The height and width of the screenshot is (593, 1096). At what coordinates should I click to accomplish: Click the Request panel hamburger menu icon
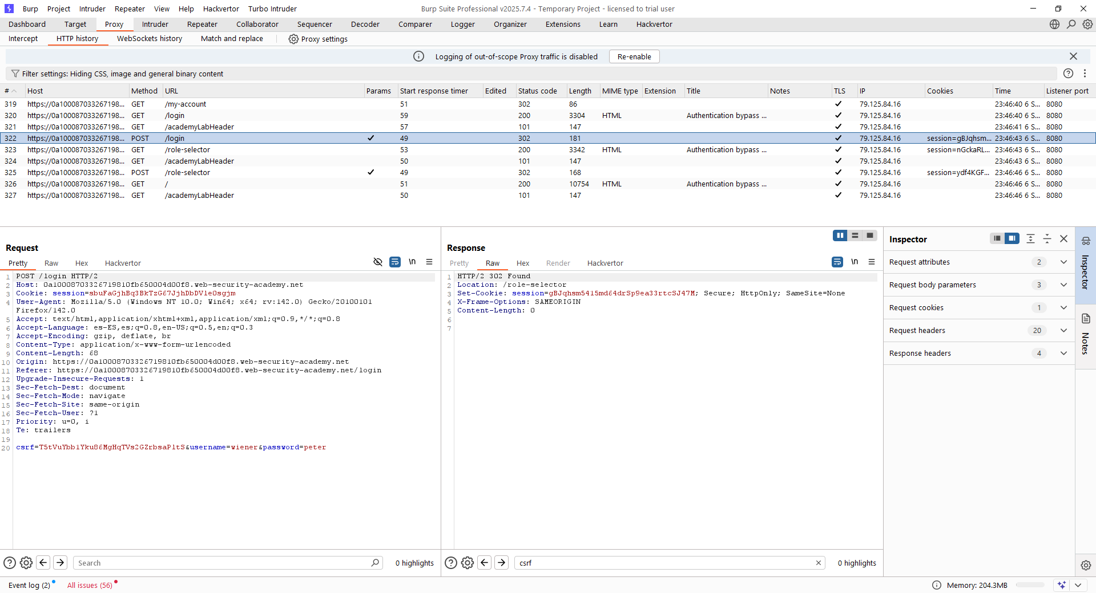click(429, 262)
